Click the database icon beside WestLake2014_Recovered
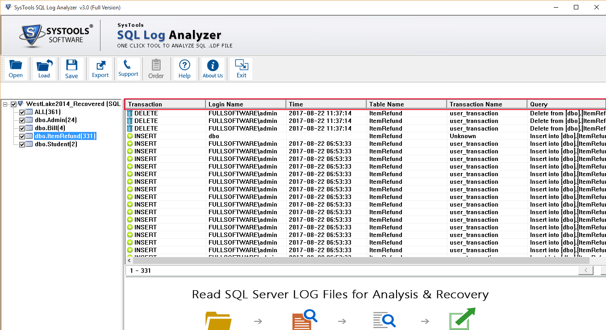 tap(21, 104)
